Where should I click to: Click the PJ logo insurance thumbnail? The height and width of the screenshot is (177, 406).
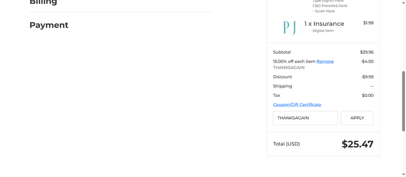point(289,27)
